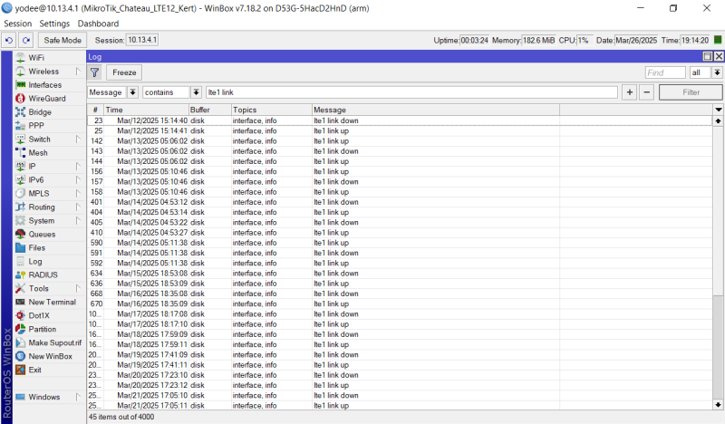Click the Find search field
725x424 pixels.
[x=665, y=72]
